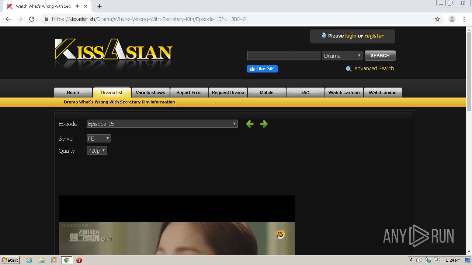
Task: Click the SEARCH button
Action: pyautogui.click(x=380, y=56)
